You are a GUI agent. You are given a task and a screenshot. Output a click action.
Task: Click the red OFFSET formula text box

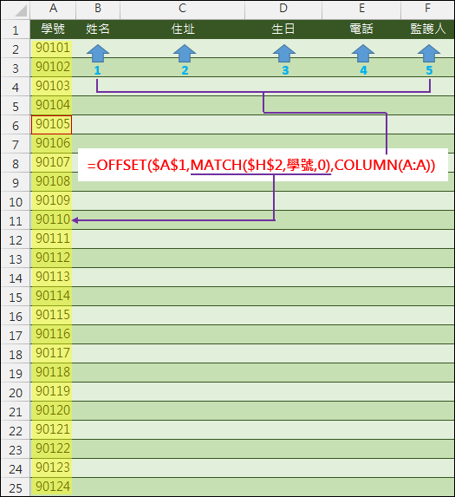click(263, 165)
